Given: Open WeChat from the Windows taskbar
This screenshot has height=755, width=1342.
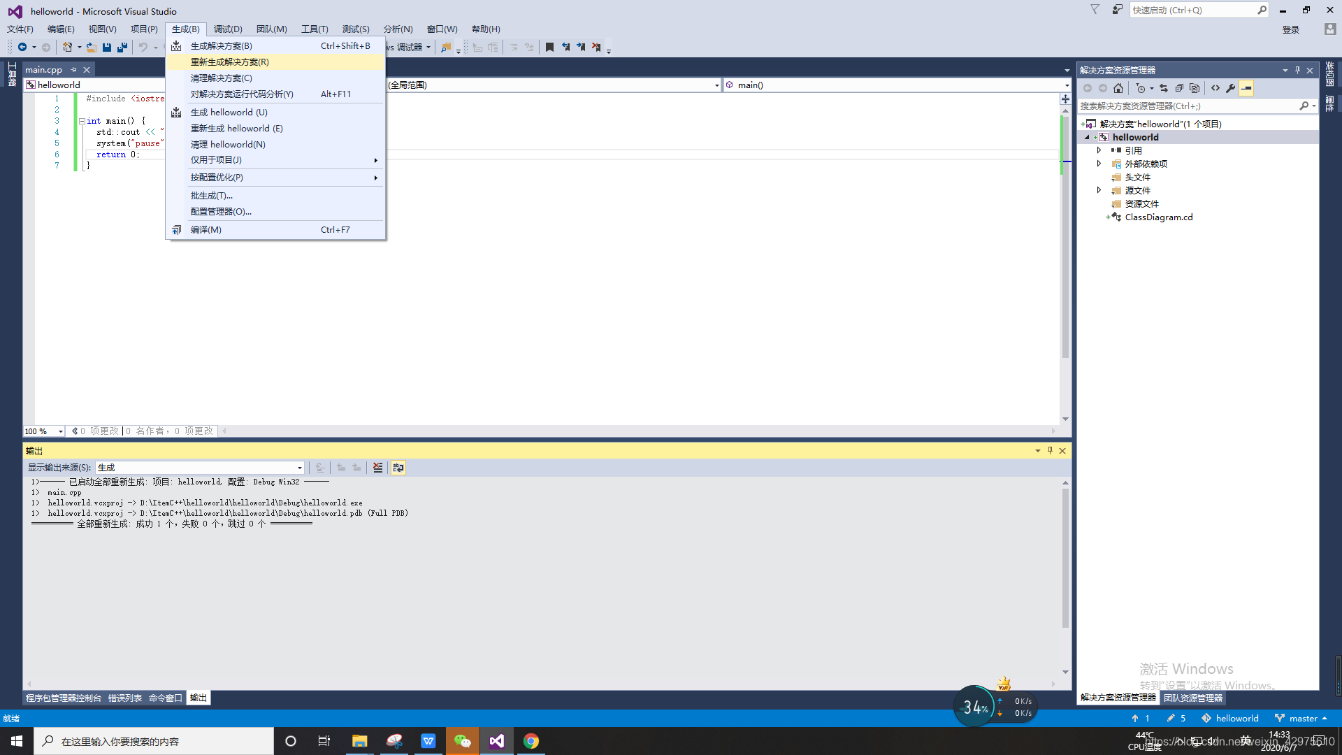Looking at the screenshot, I should [x=463, y=741].
